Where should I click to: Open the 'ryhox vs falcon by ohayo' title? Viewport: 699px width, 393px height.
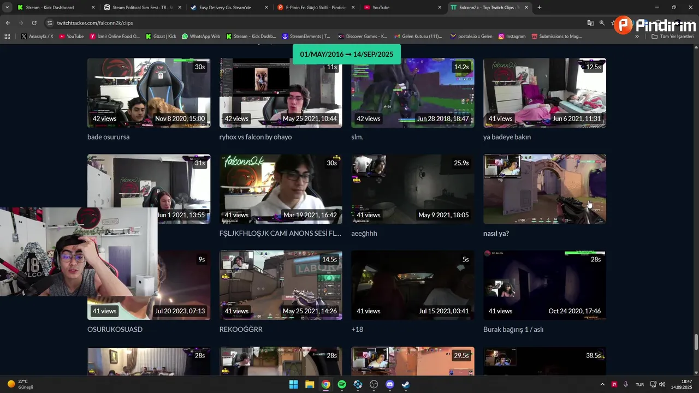[256, 137]
